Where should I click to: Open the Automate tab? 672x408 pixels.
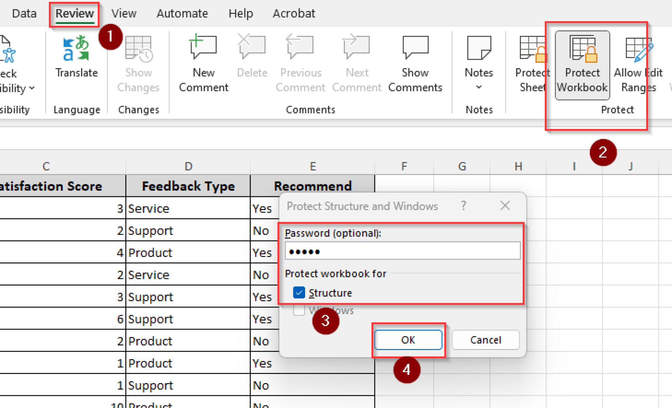182,13
